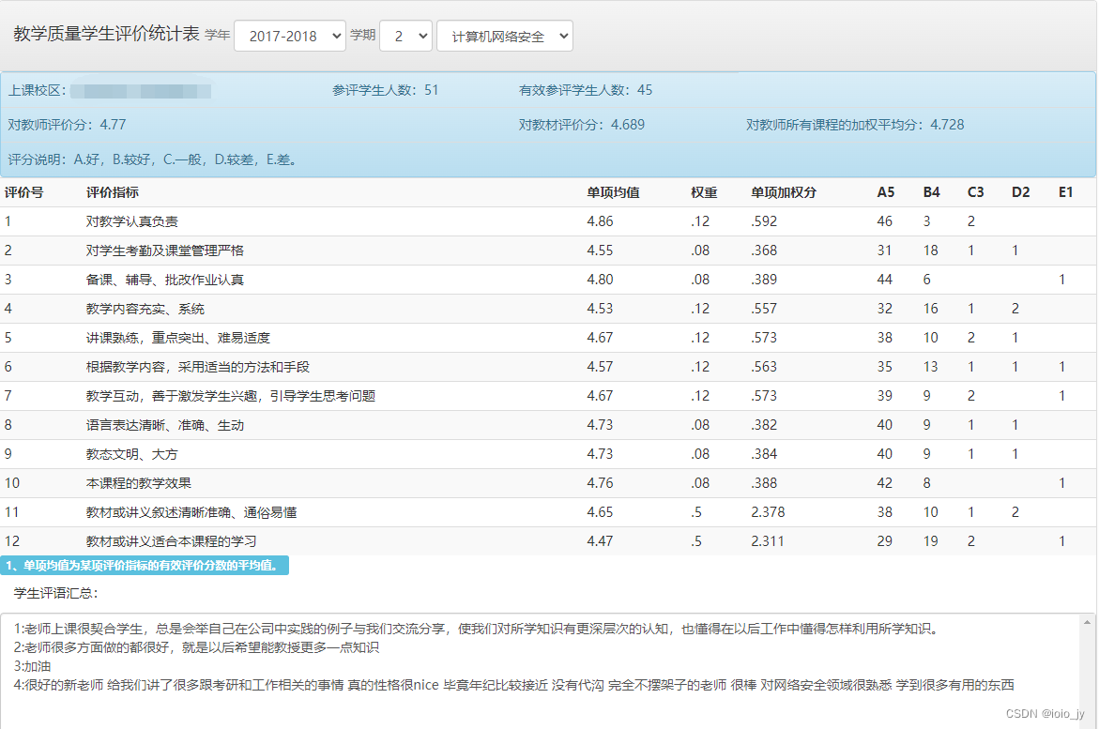Screen dimensions: 1099x729
Task: Click the C3 column header
Action: click(976, 192)
